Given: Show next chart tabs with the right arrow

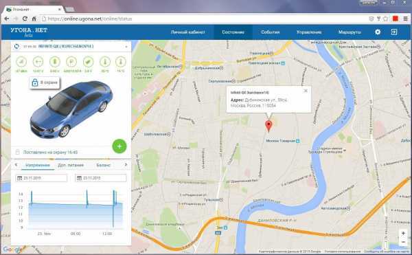Looking at the screenshot, I should [x=126, y=164].
